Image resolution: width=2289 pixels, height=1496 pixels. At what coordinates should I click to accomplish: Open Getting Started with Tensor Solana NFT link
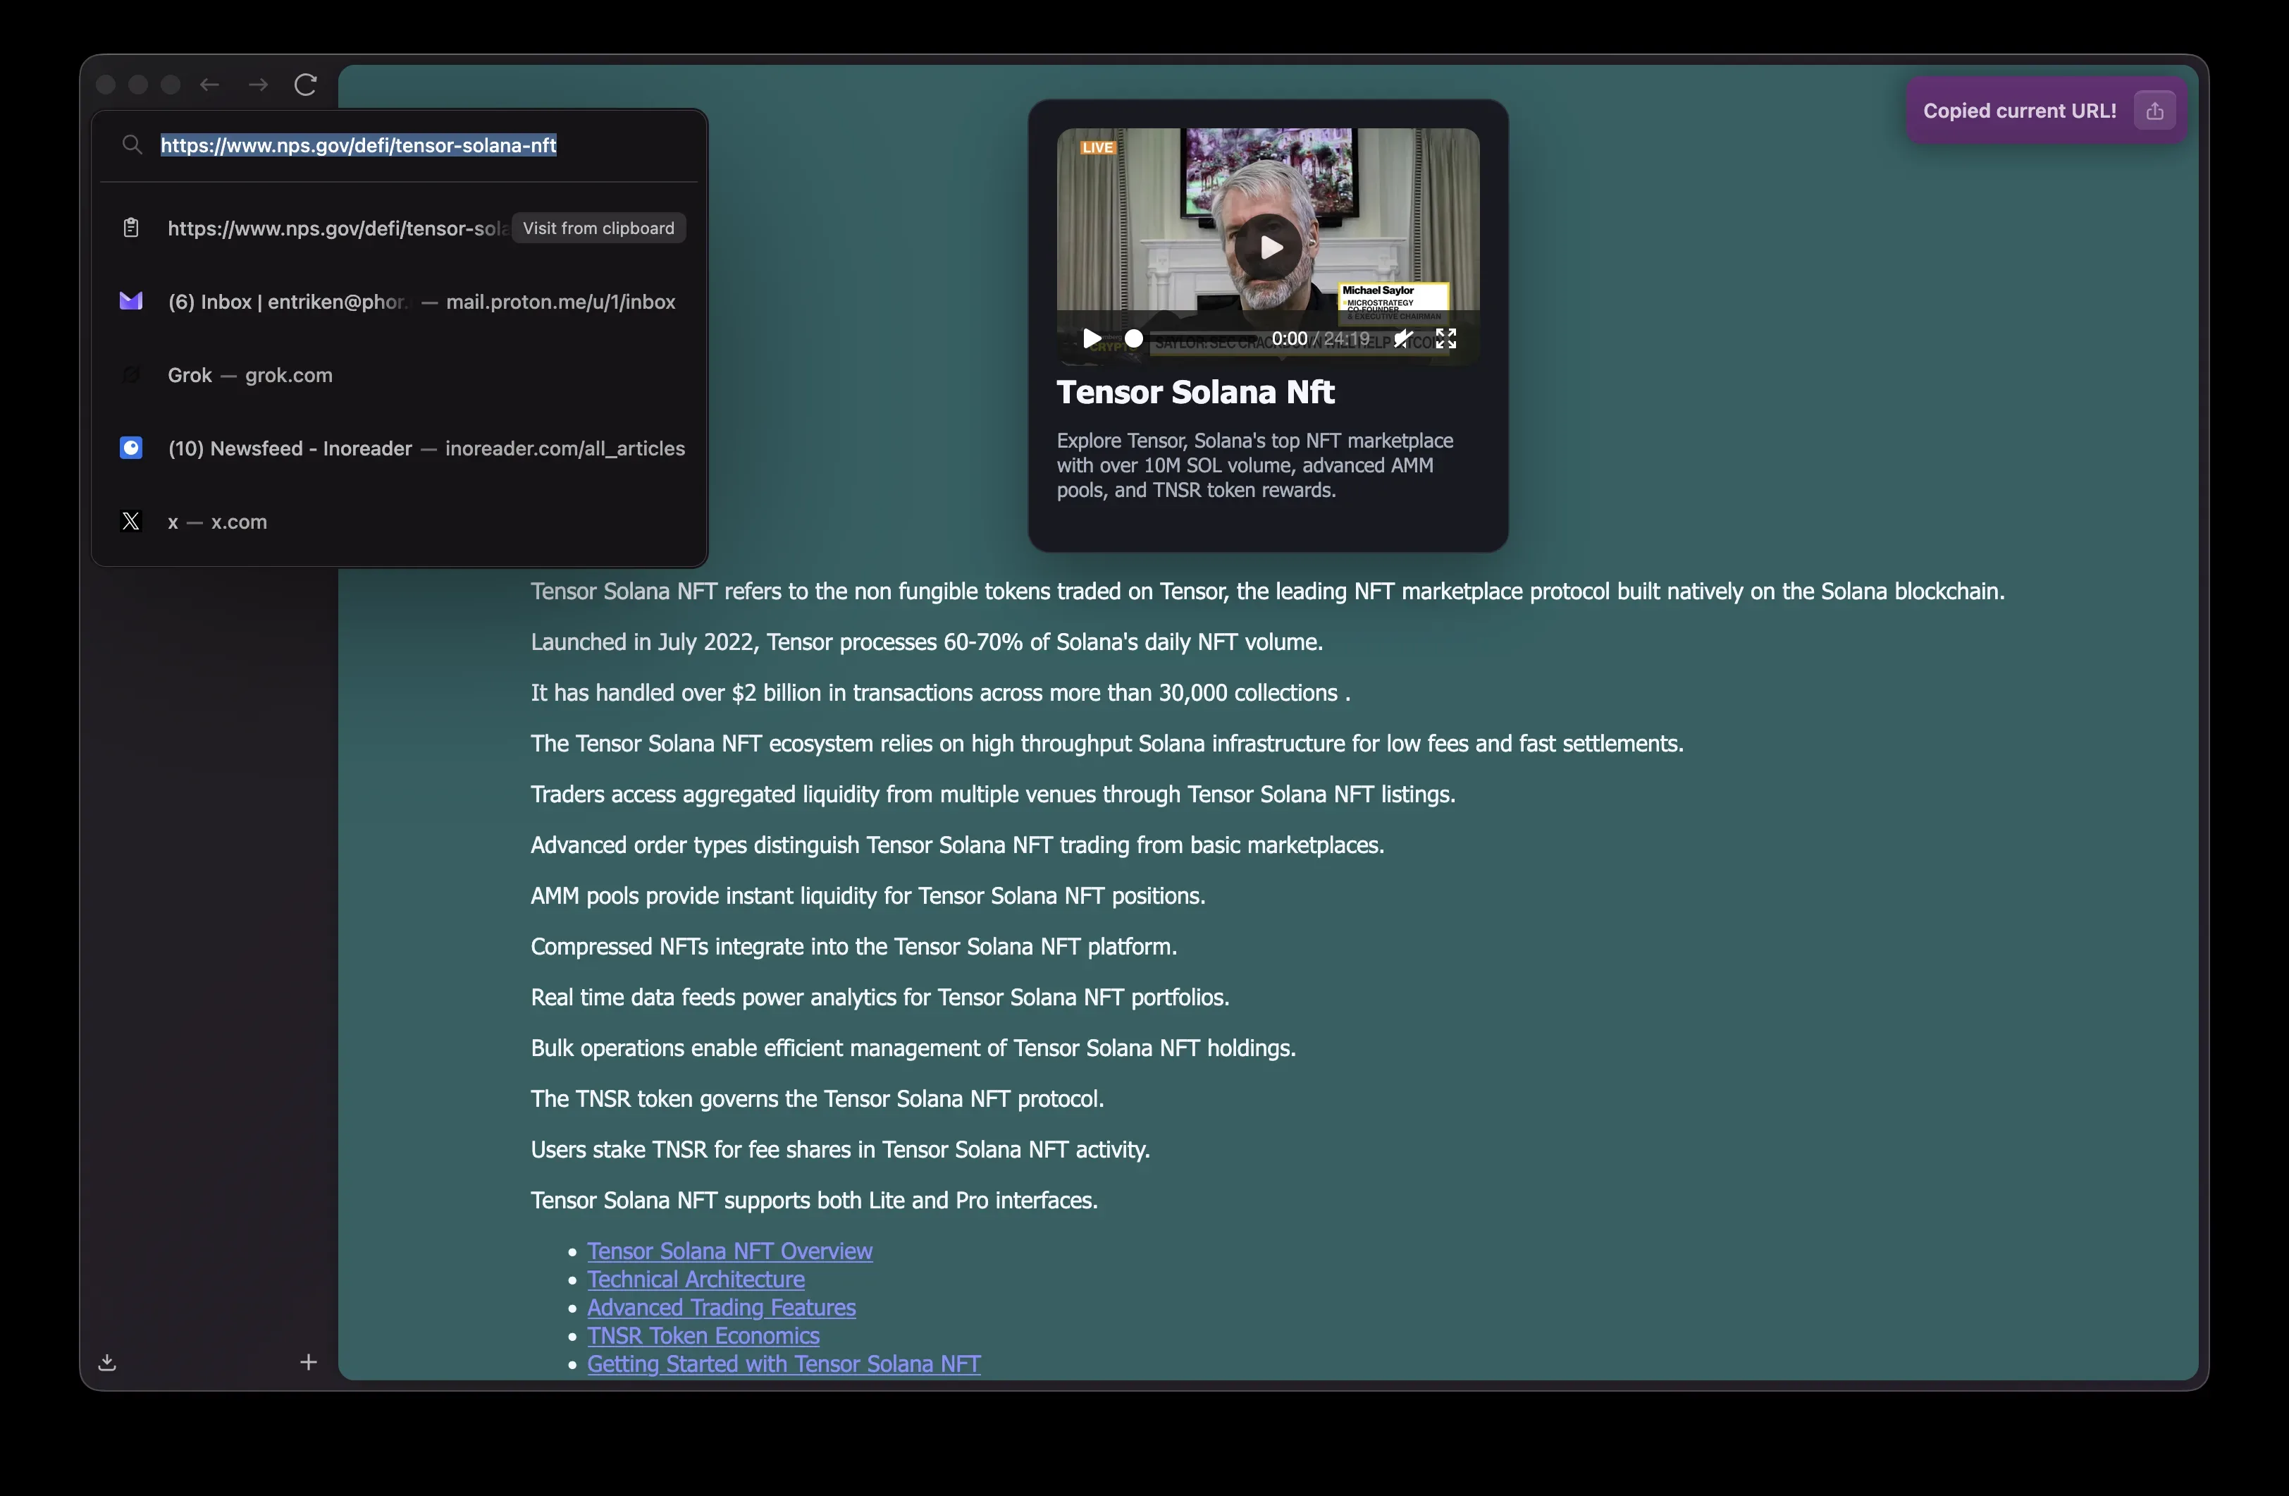784,1363
